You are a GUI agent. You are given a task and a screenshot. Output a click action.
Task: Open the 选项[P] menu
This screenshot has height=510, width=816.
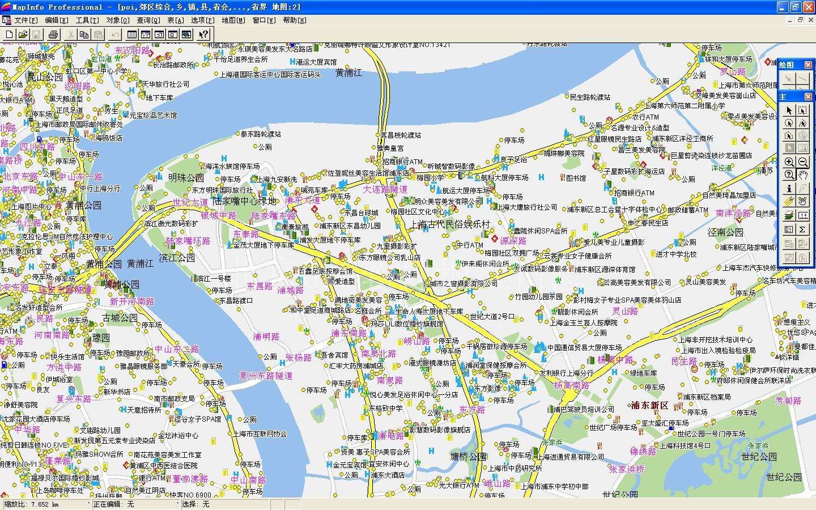(203, 20)
